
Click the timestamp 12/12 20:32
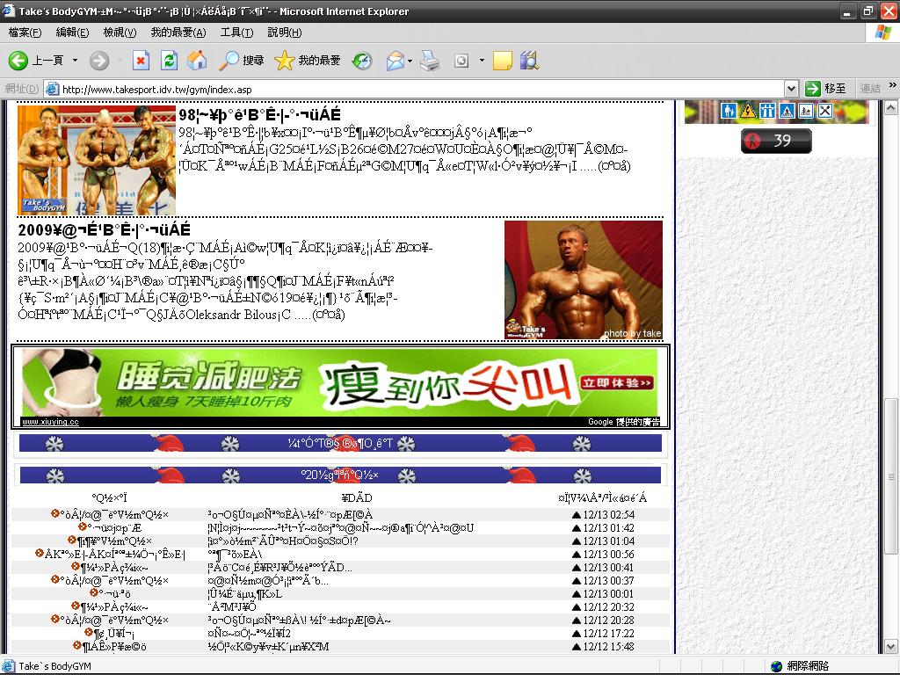click(x=608, y=606)
